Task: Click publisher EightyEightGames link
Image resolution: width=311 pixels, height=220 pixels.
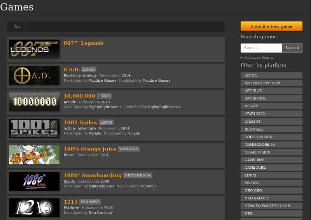Action: coord(164,107)
